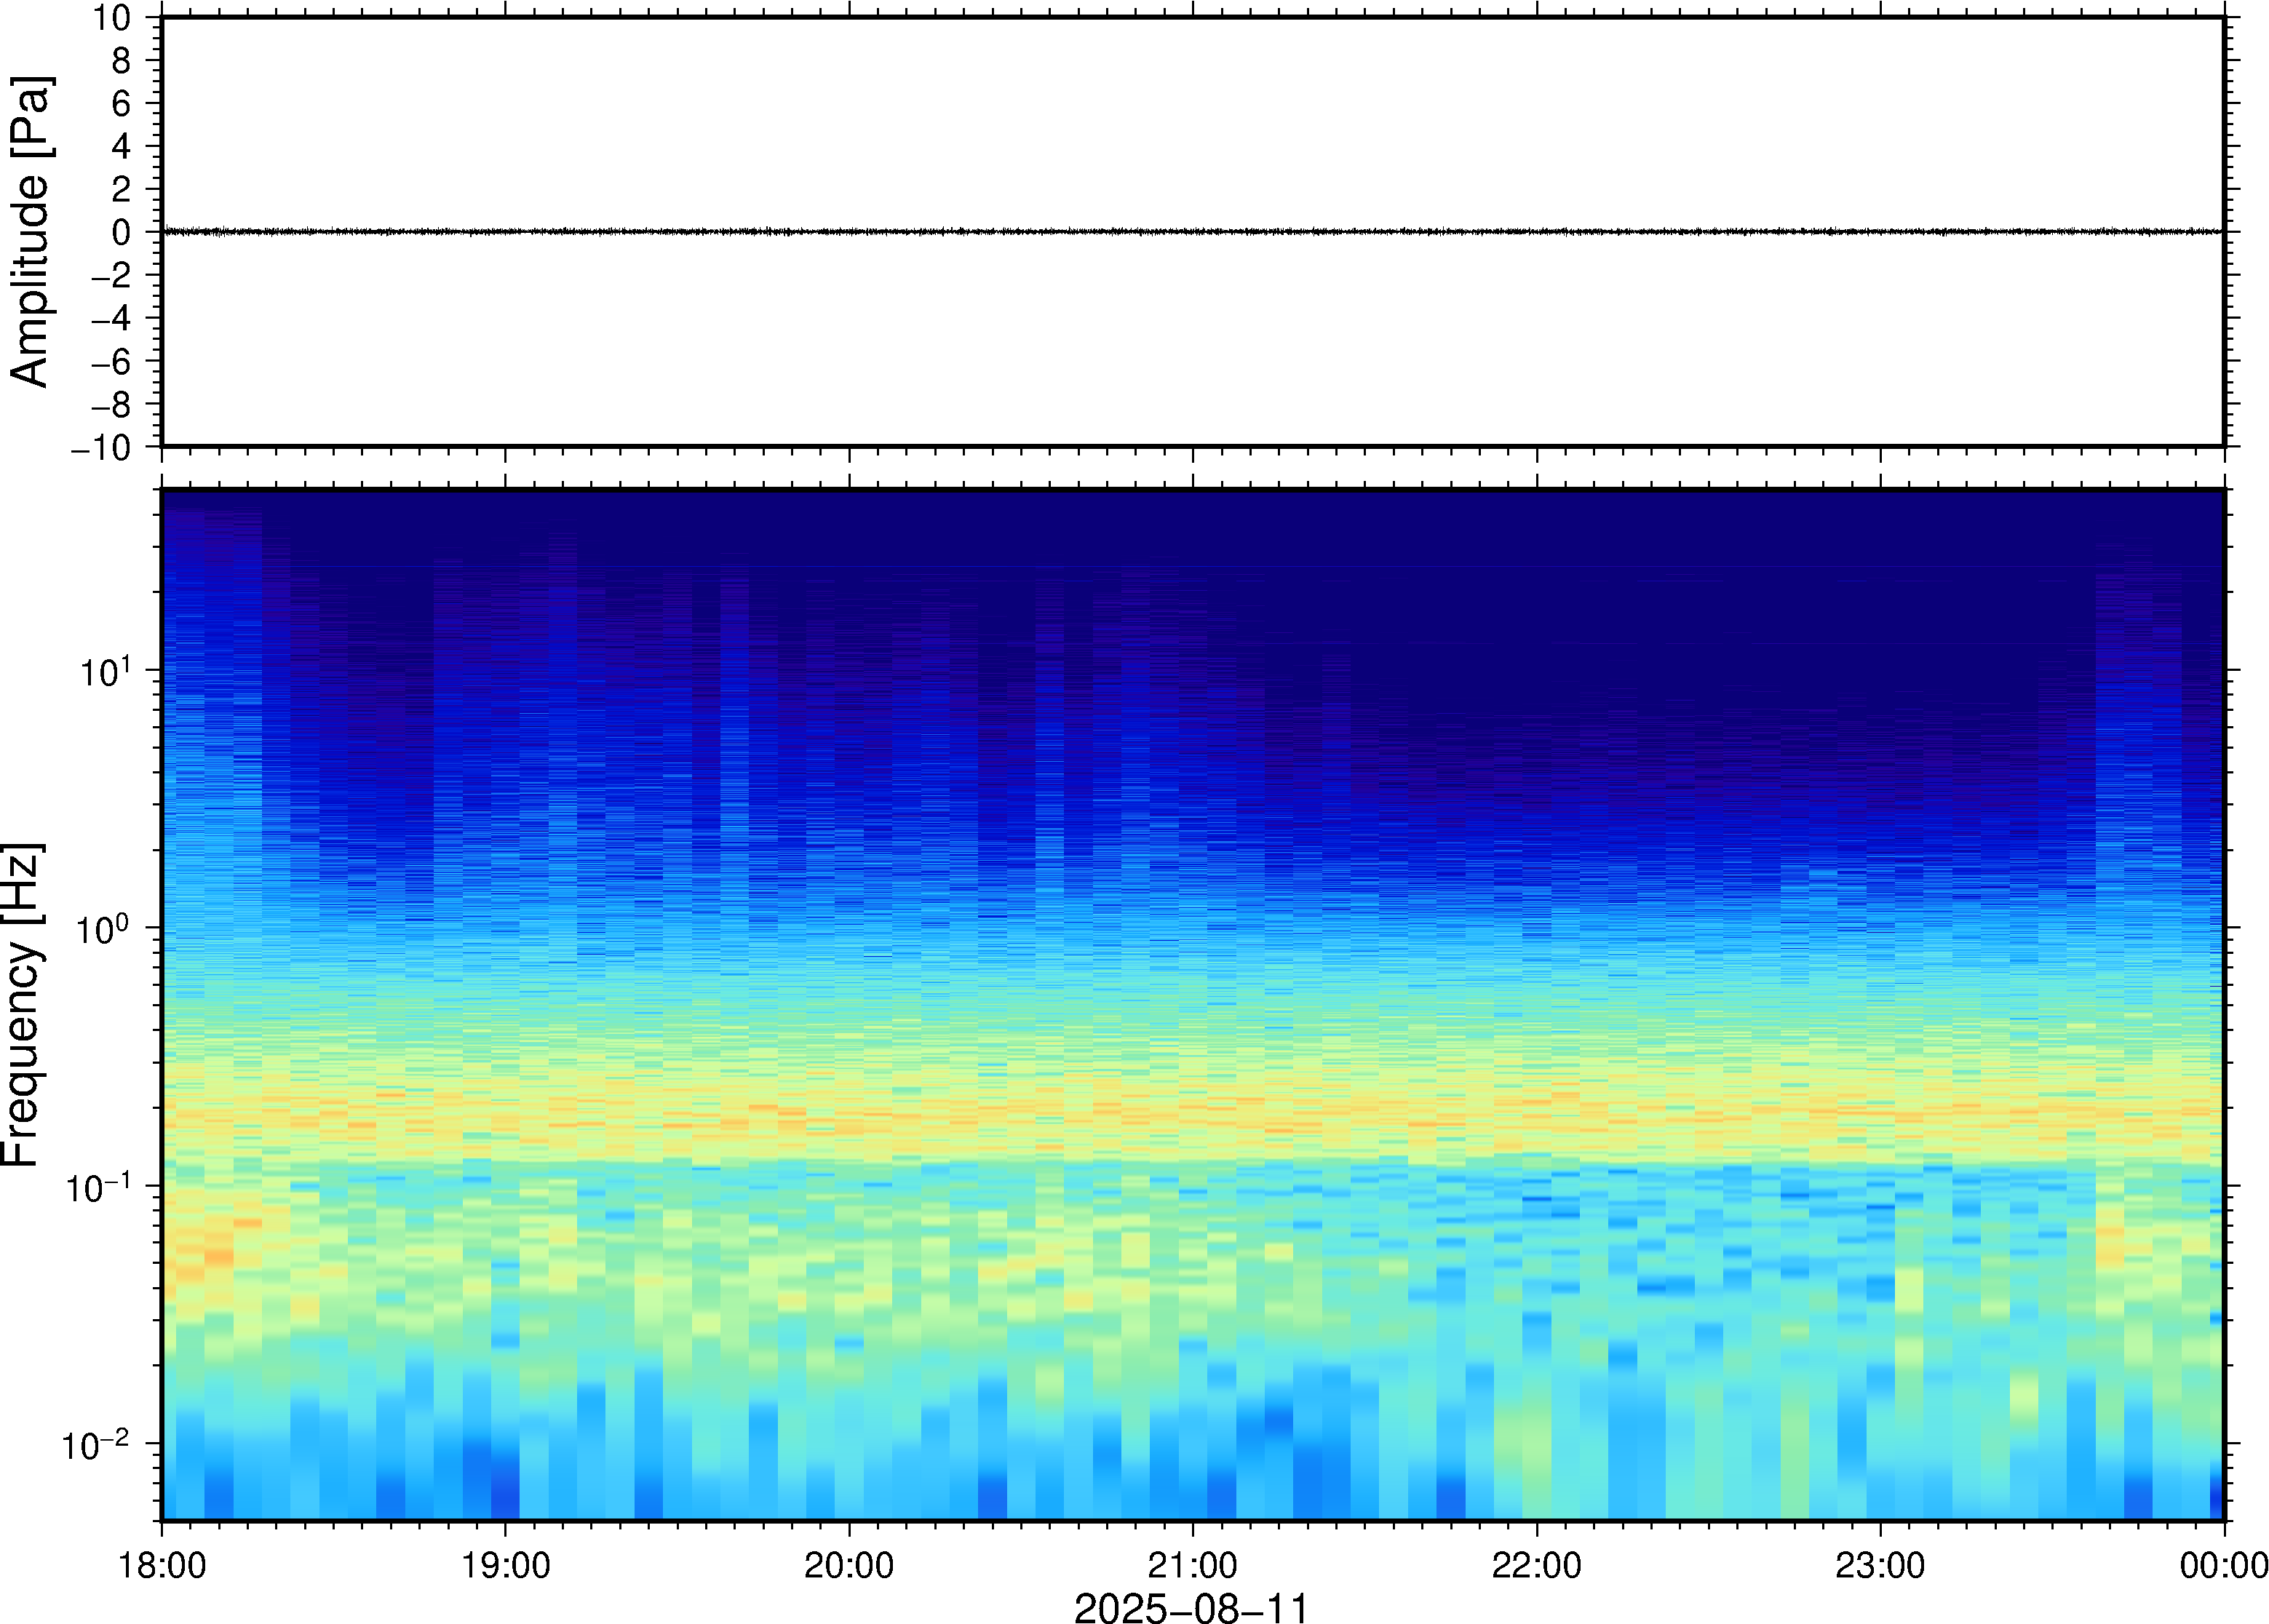The image size is (2269, 1624).
Task: Click the amplitude tick label −8
Action: (x=111, y=404)
